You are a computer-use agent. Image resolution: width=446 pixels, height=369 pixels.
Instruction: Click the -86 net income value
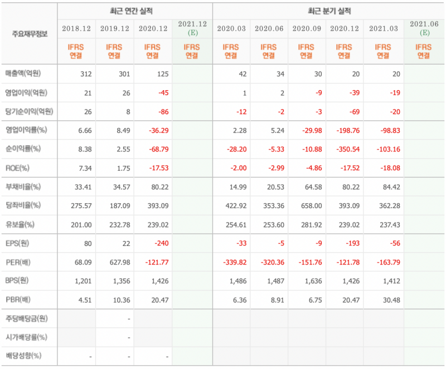[163, 112]
